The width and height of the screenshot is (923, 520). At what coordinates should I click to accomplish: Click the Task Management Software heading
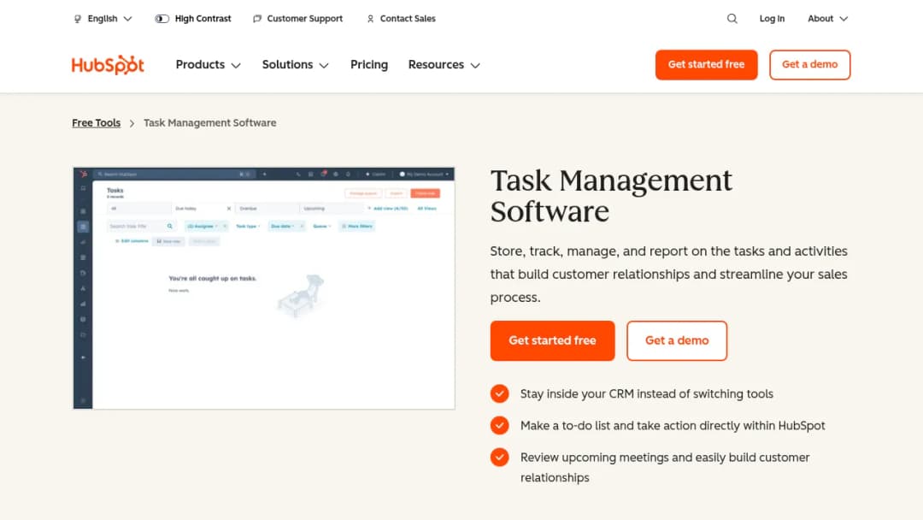[x=611, y=196]
